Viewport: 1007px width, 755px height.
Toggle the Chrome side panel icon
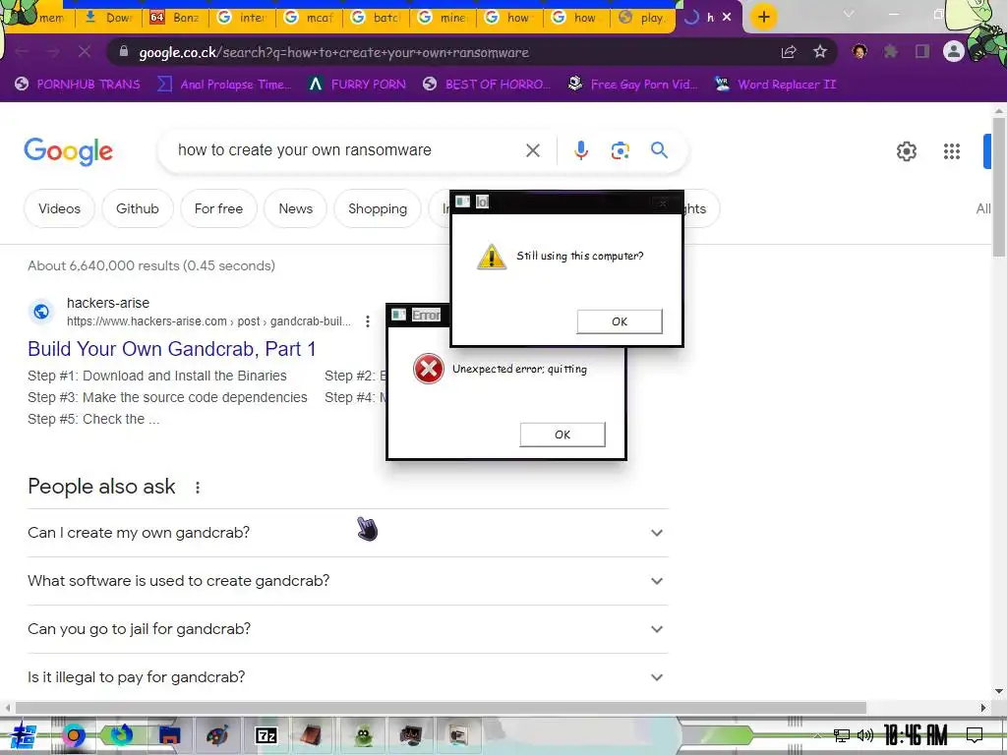922,51
